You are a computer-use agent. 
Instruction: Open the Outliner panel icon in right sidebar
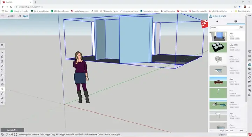[x=250, y=56]
